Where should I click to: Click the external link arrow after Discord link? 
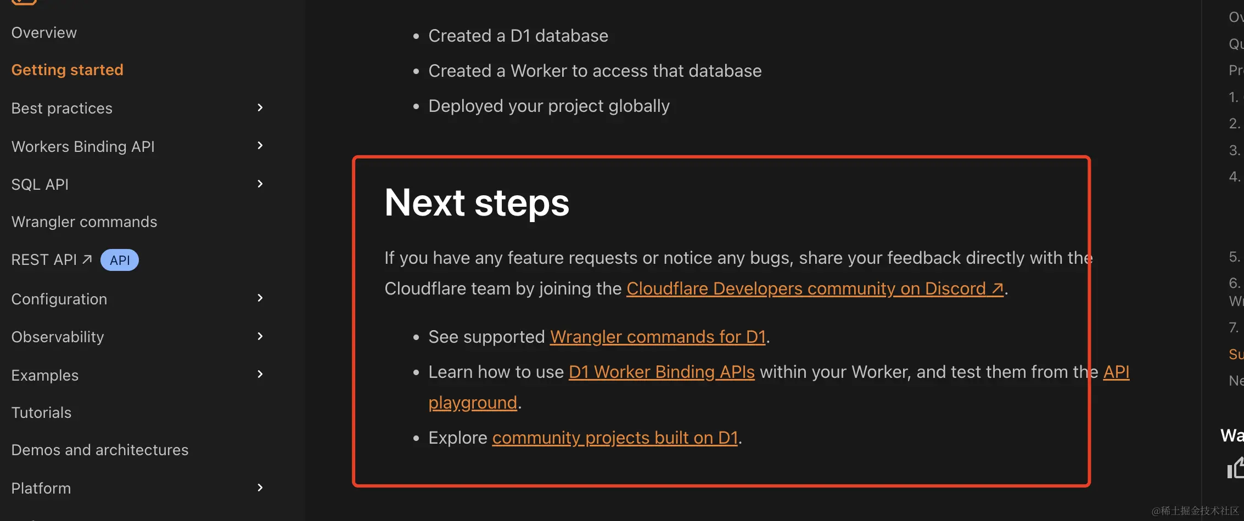996,288
